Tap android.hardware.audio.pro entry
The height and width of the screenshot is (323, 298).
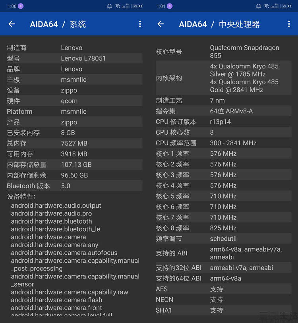coord(51,213)
